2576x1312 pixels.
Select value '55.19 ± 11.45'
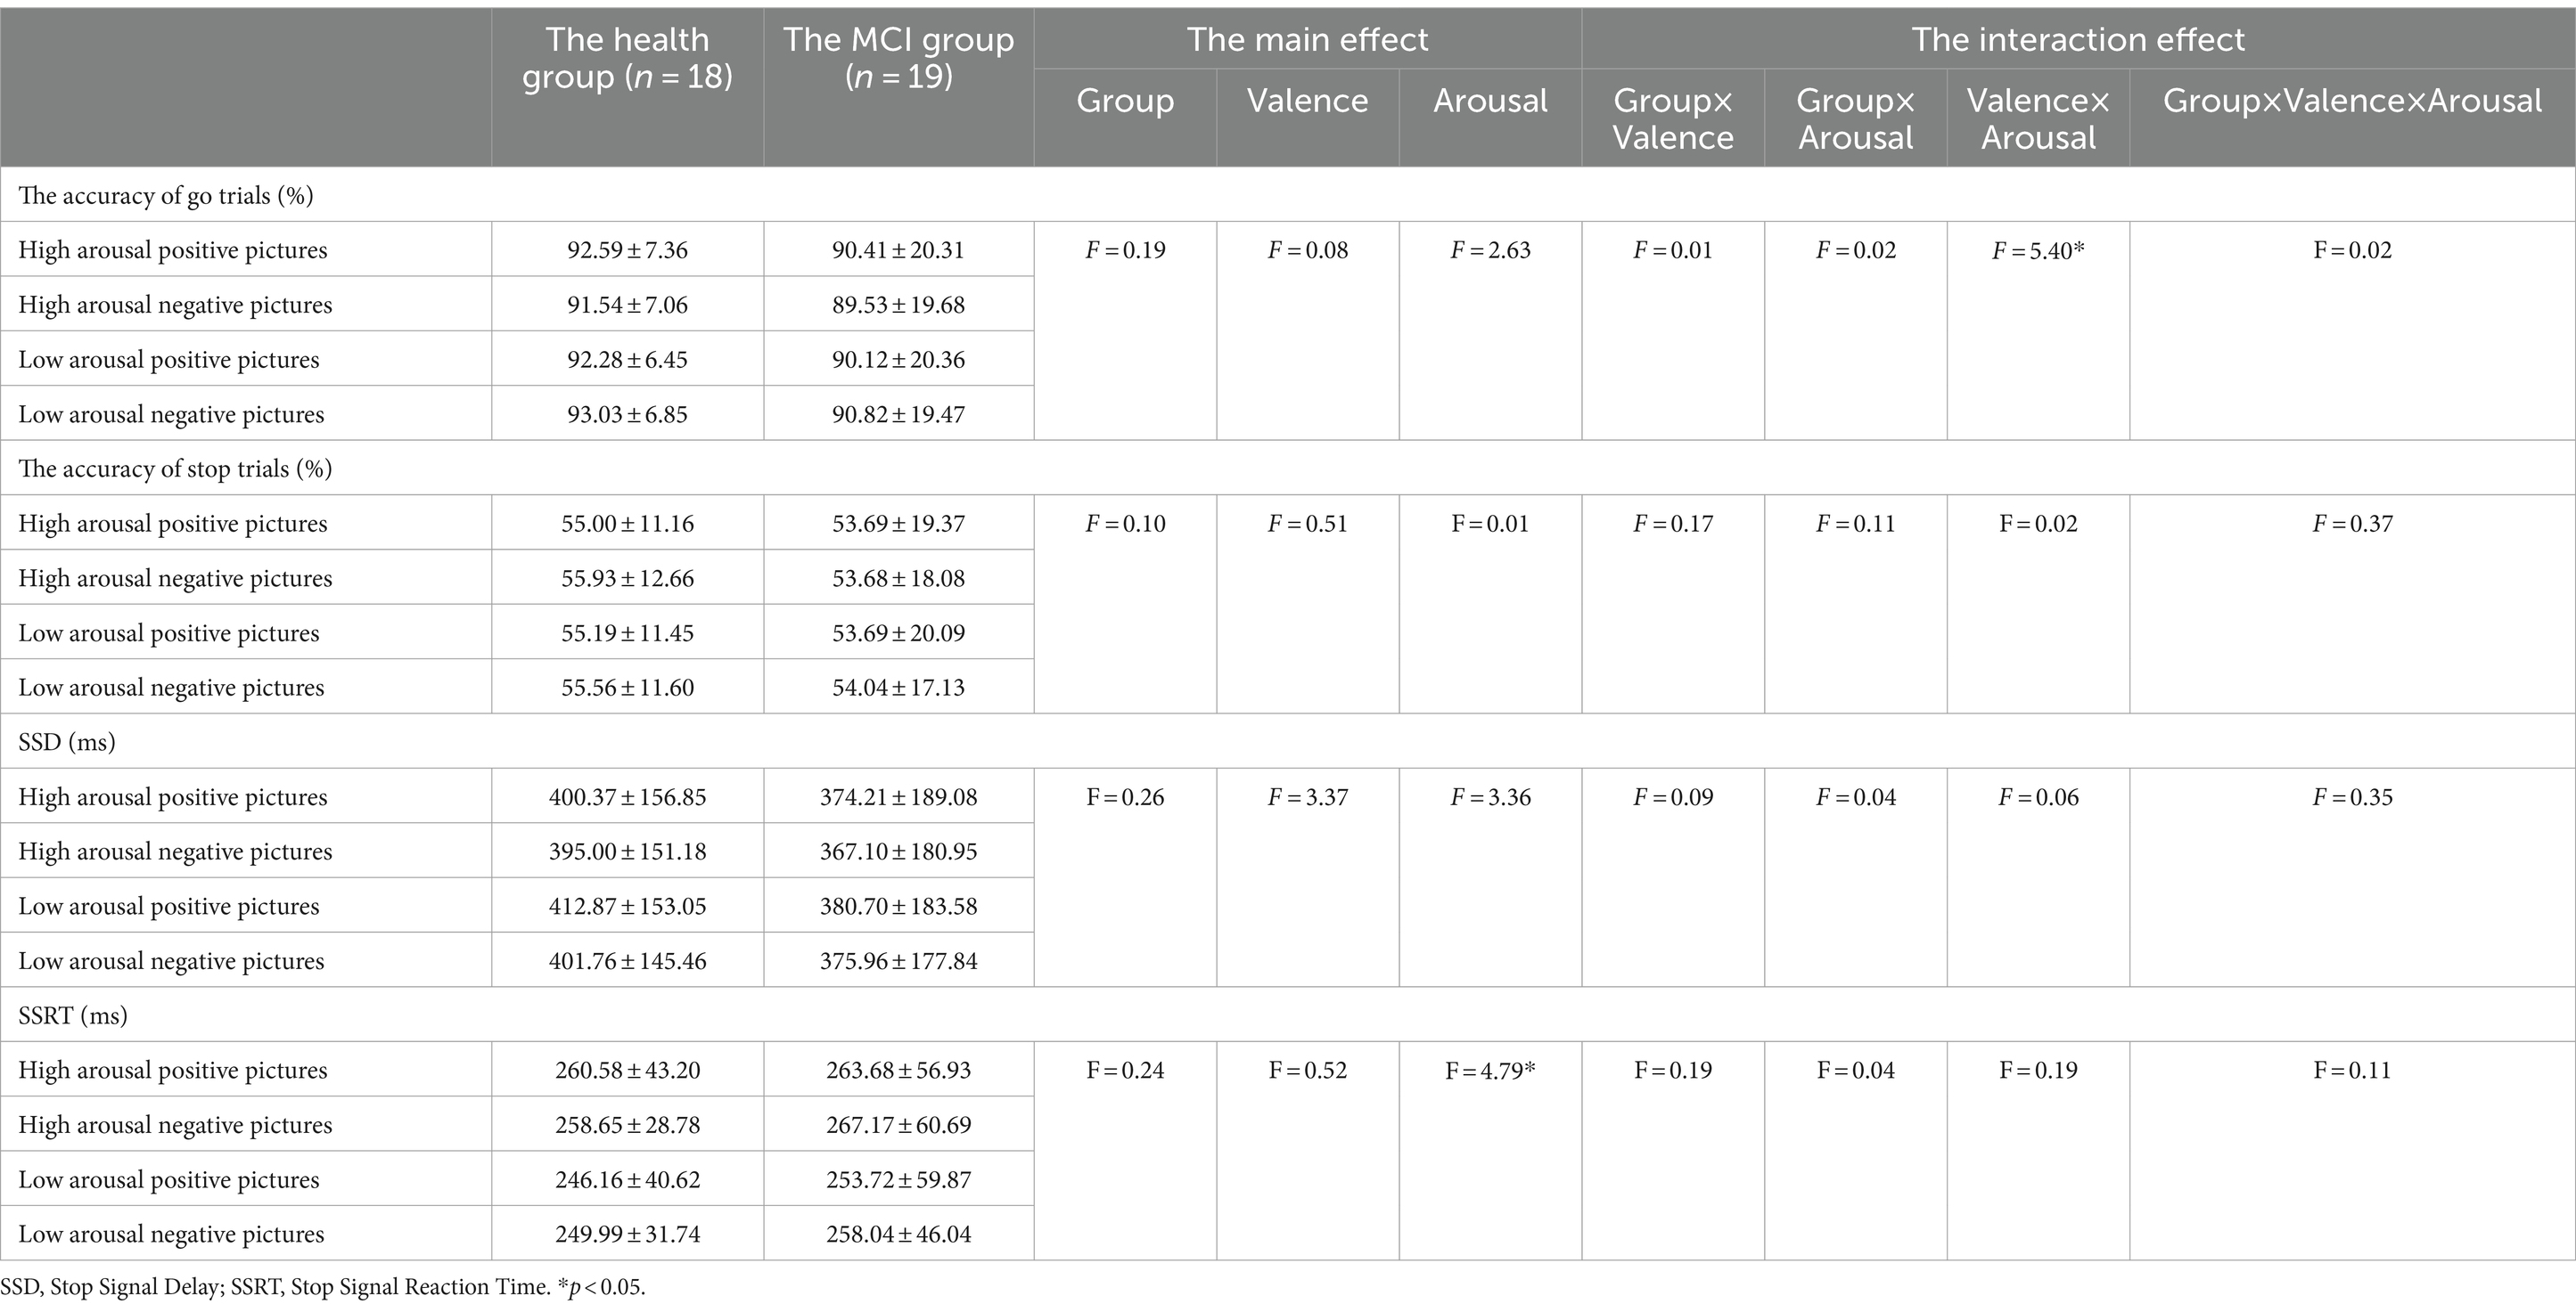[x=627, y=633]
